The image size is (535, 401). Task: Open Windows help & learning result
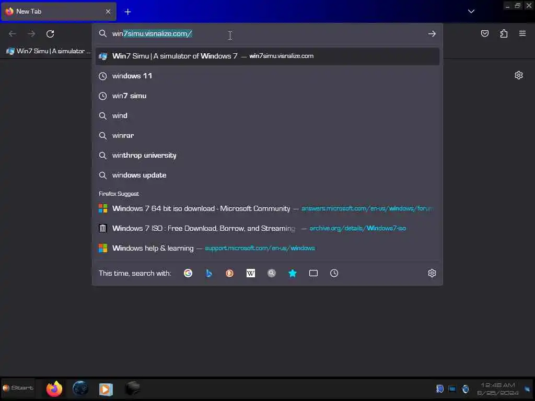click(x=267, y=248)
